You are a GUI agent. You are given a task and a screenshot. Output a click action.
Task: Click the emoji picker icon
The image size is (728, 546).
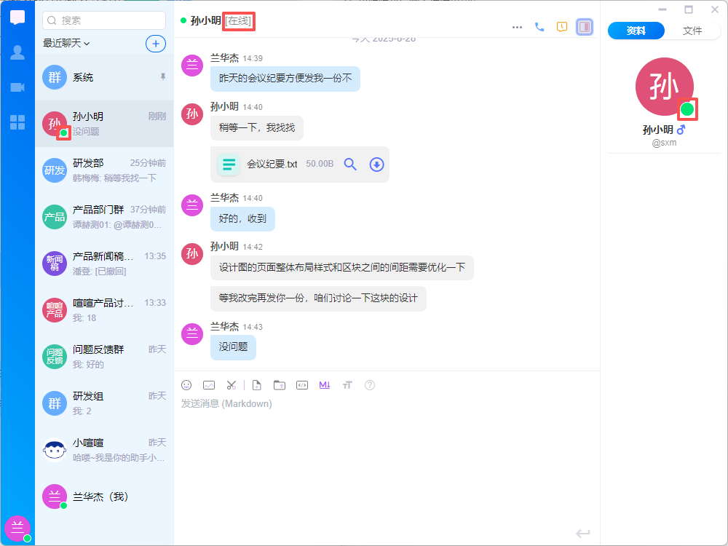pyautogui.click(x=186, y=385)
